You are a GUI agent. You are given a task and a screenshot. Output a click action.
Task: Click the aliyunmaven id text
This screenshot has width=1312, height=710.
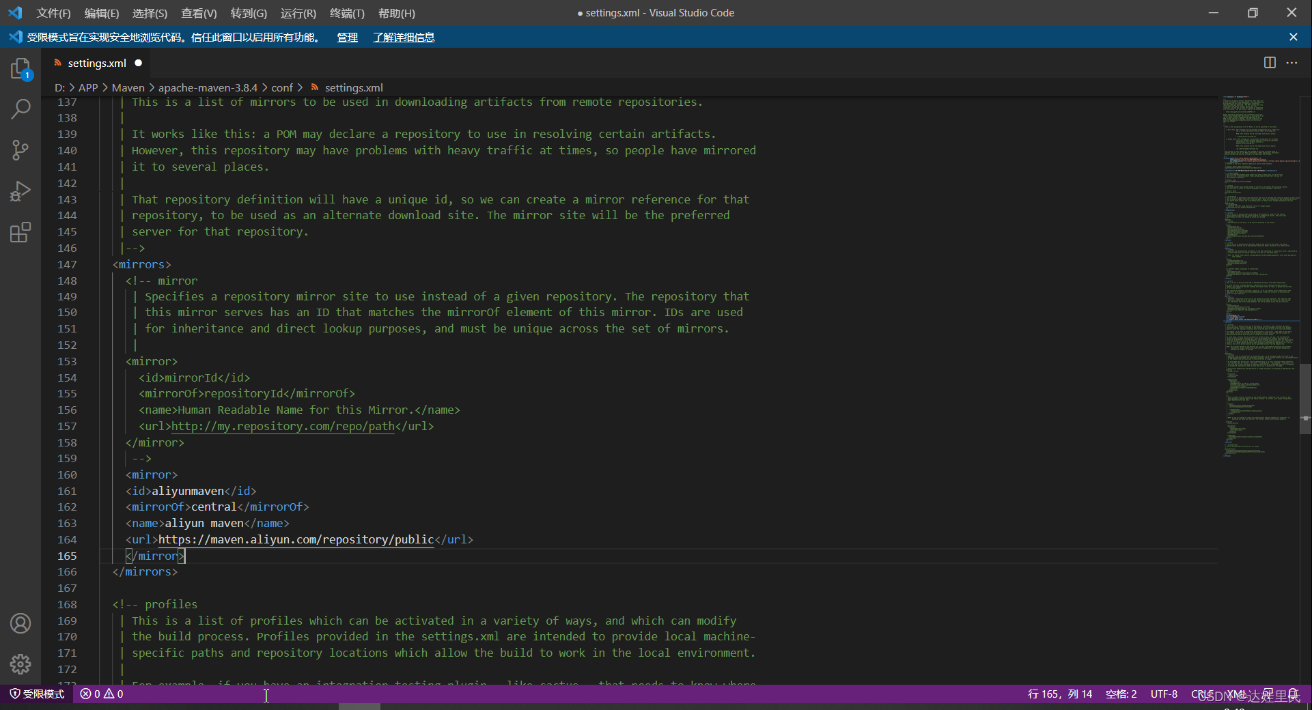point(188,491)
